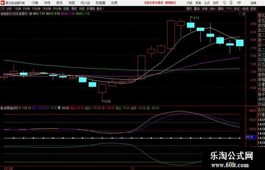Click the 游客 guest account label
This screenshot has height=170, width=265.
point(253,3)
